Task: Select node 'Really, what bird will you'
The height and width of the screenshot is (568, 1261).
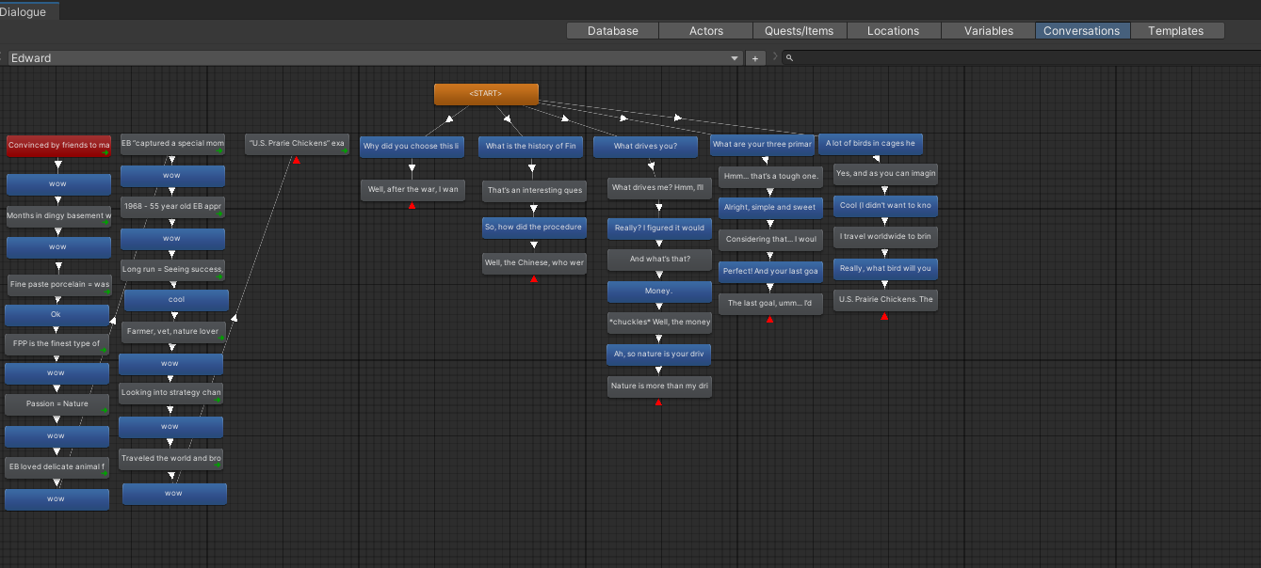Action: (885, 269)
